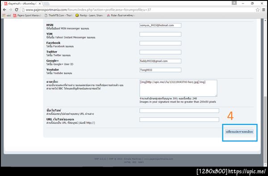
Task: Click the 'Google+' field label
Action: click(x=52, y=61)
